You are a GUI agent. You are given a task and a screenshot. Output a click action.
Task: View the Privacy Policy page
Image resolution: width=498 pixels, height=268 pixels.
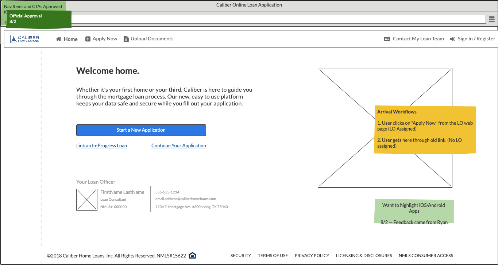312,256
